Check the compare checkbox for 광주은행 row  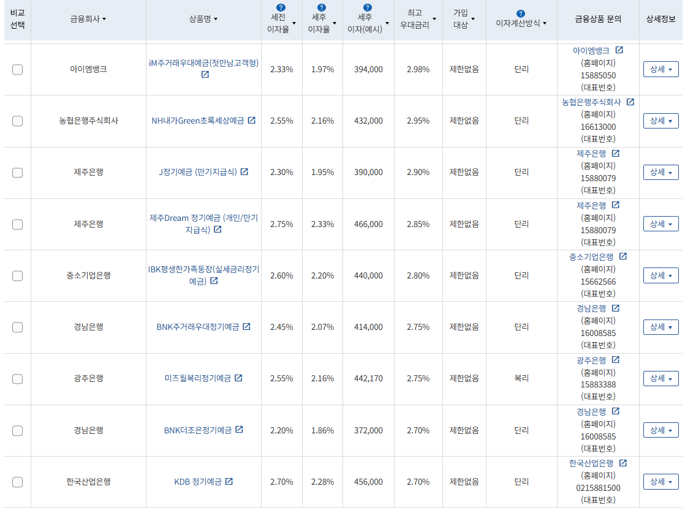coord(17,379)
